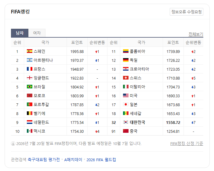Click the red up arrow in the 스위스 row
This screenshot has height=171, width=214.
tap(192, 78)
